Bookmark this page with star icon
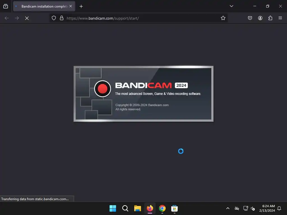Screen dimensions: 287x215 pos(223,18)
